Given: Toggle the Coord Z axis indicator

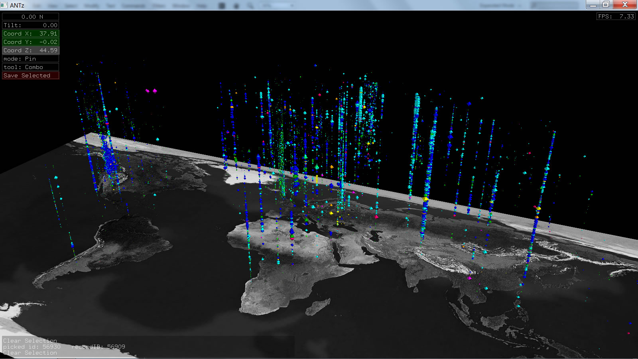Looking at the screenshot, I should 31,50.
